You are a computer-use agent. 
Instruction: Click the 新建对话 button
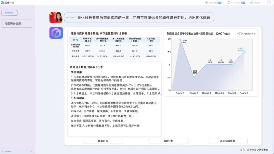click(9, 13)
